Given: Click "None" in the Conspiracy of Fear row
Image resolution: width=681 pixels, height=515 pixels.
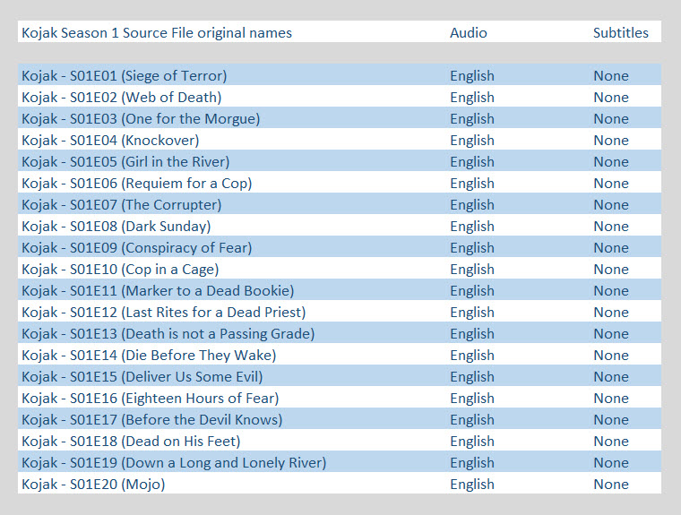Looking at the screenshot, I should 611,247.
